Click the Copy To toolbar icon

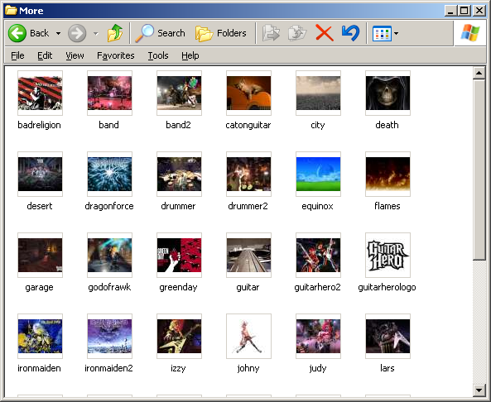tap(297, 33)
